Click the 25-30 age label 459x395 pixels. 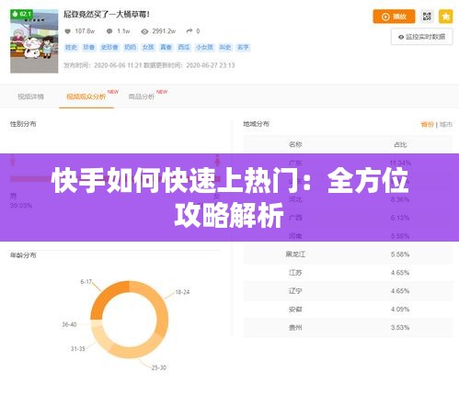click(x=159, y=367)
